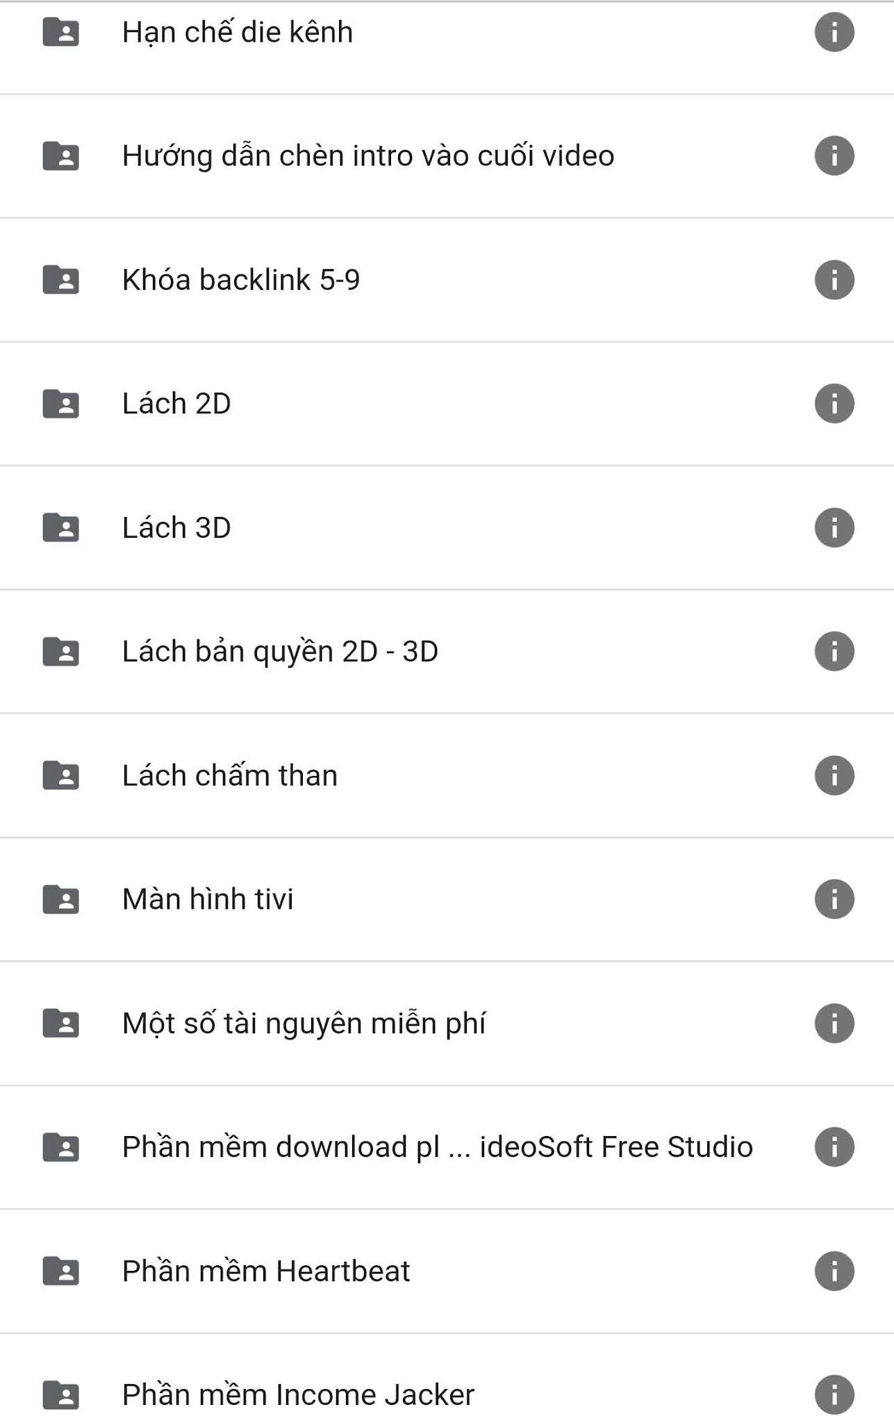Open info for Phần mềm Income Jacker
894x1423 pixels.
[834, 1395]
